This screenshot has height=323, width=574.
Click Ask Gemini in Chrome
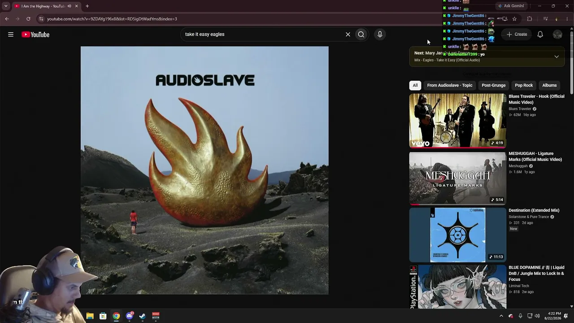tap(511, 6)
